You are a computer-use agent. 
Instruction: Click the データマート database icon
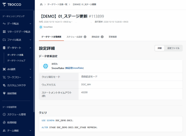4,48
